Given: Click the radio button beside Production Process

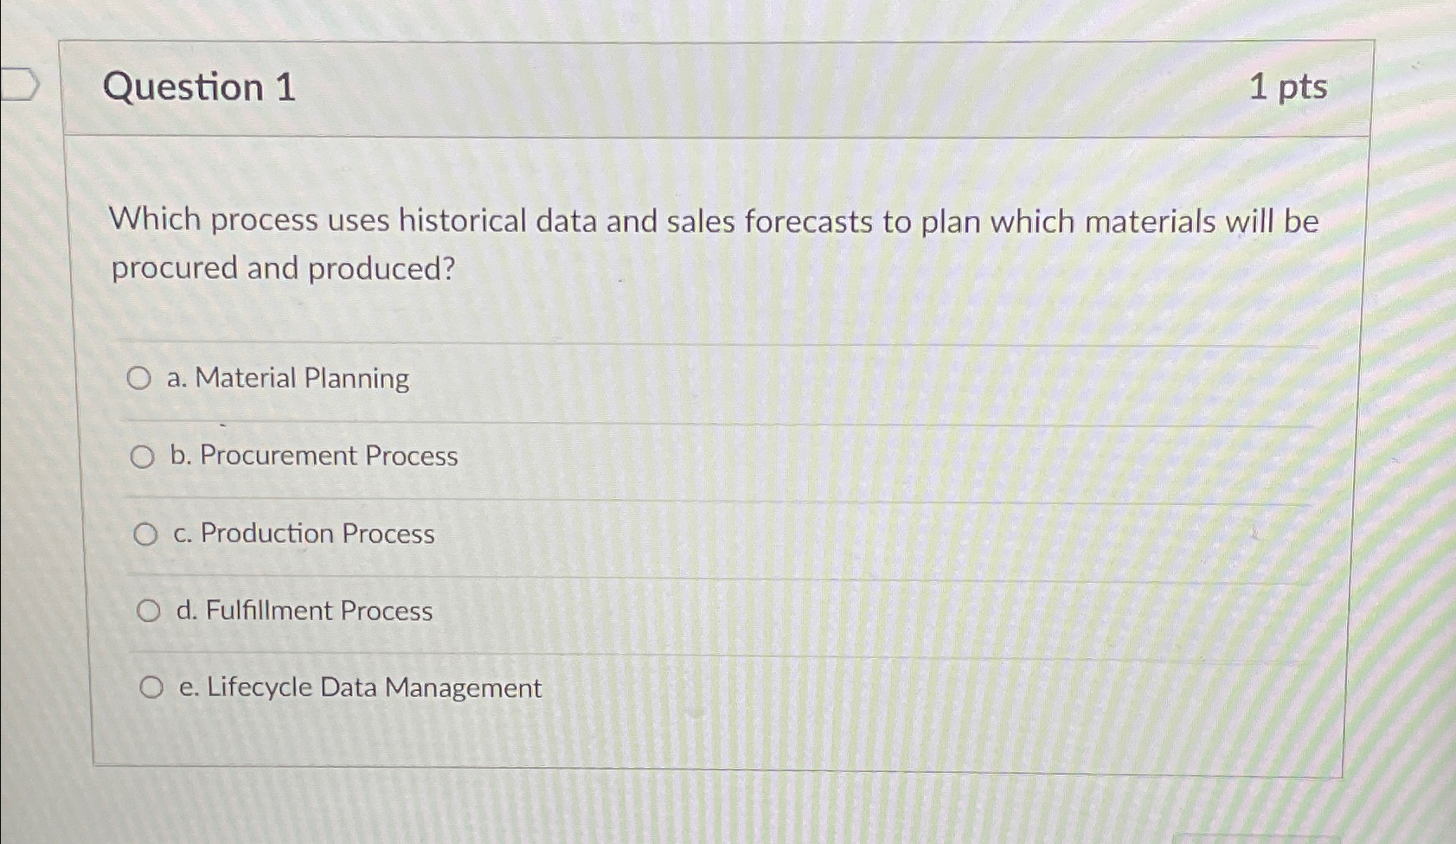Looking at the screenshot, I should [x=148, y=534].
